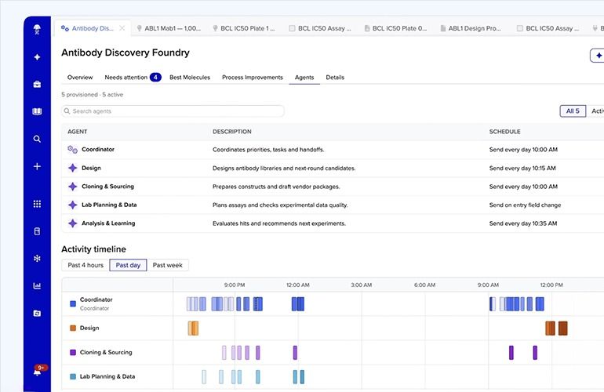604x392 pixels.
Task: Open the registry database icon in sidebar
Action: click(x=37, y=231)
